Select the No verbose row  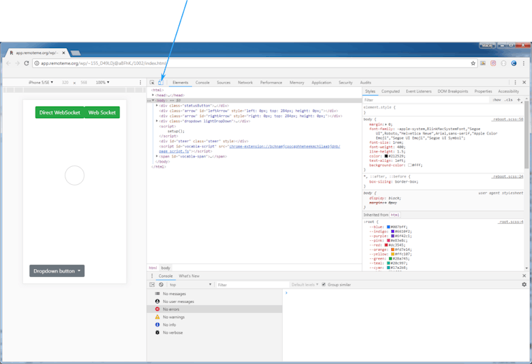coord(214,333)
